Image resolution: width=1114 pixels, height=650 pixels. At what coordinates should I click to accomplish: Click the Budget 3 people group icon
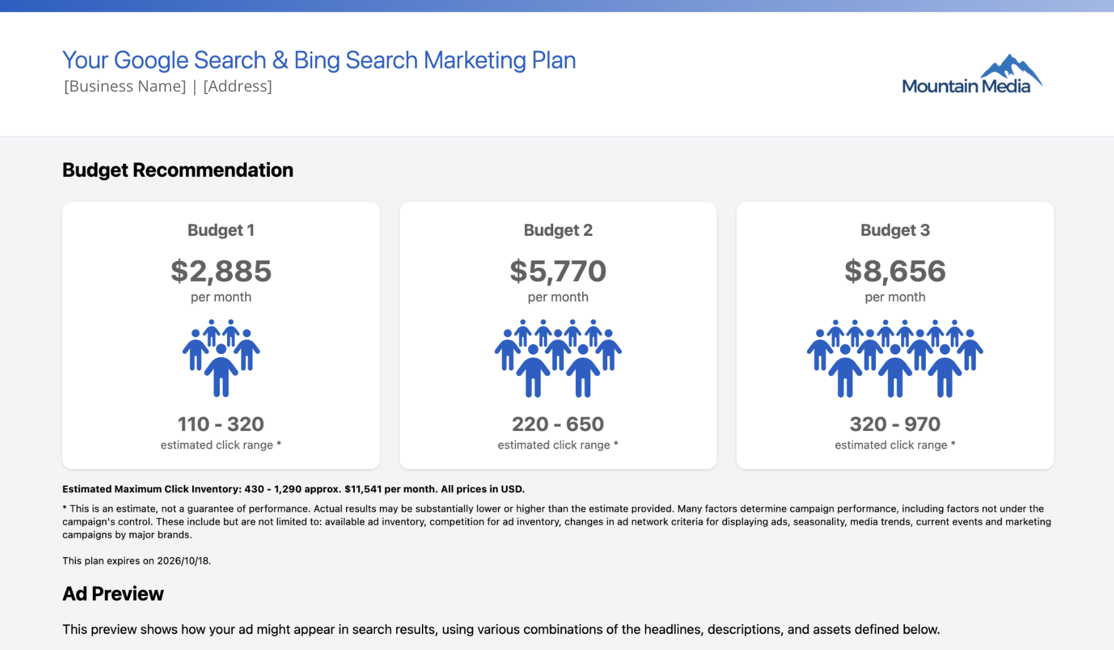895,358
